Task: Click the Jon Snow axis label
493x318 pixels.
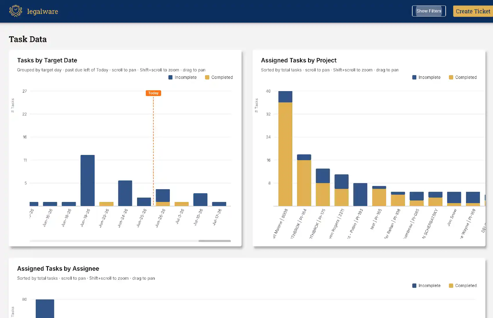Action: [x=452, y=217]
